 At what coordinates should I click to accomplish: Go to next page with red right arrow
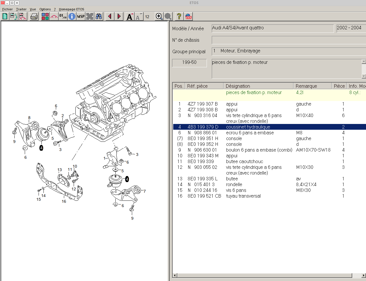(x=119, y=16)
